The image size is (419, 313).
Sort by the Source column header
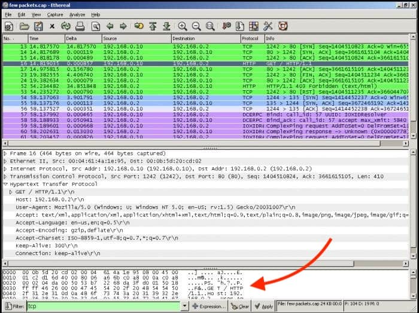pos(136,39)
